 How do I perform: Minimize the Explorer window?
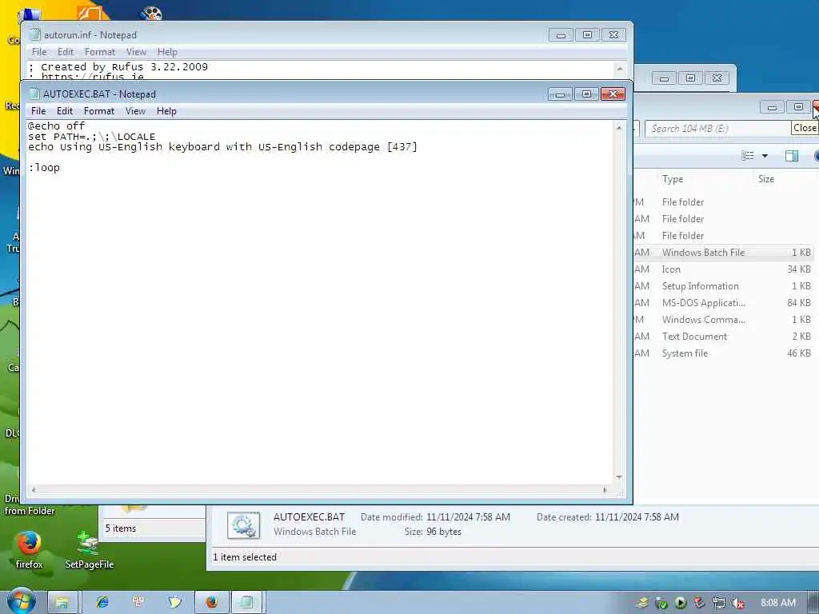pyautogui.click(x=772, y=107)
